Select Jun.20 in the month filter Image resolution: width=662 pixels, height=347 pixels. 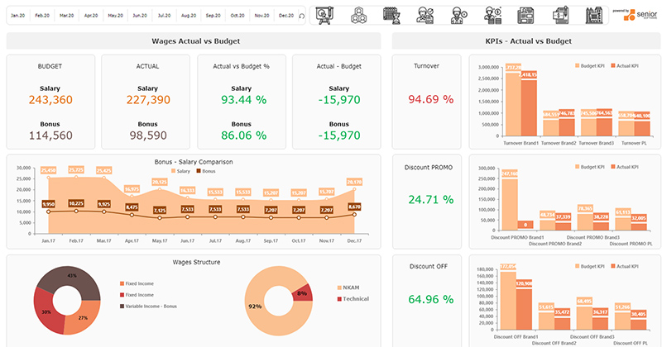click(140, 15)
